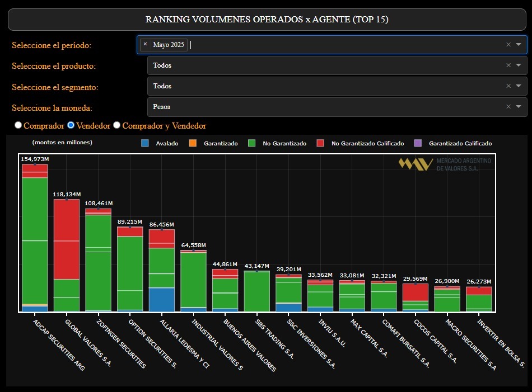Click the 64,558M value label
532x392 pixels.
(x=193, y=245)
